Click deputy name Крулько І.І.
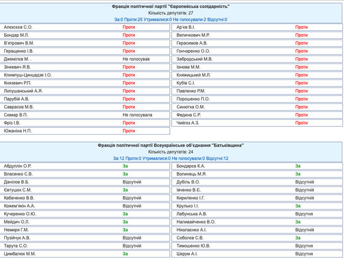 point(188,206)
